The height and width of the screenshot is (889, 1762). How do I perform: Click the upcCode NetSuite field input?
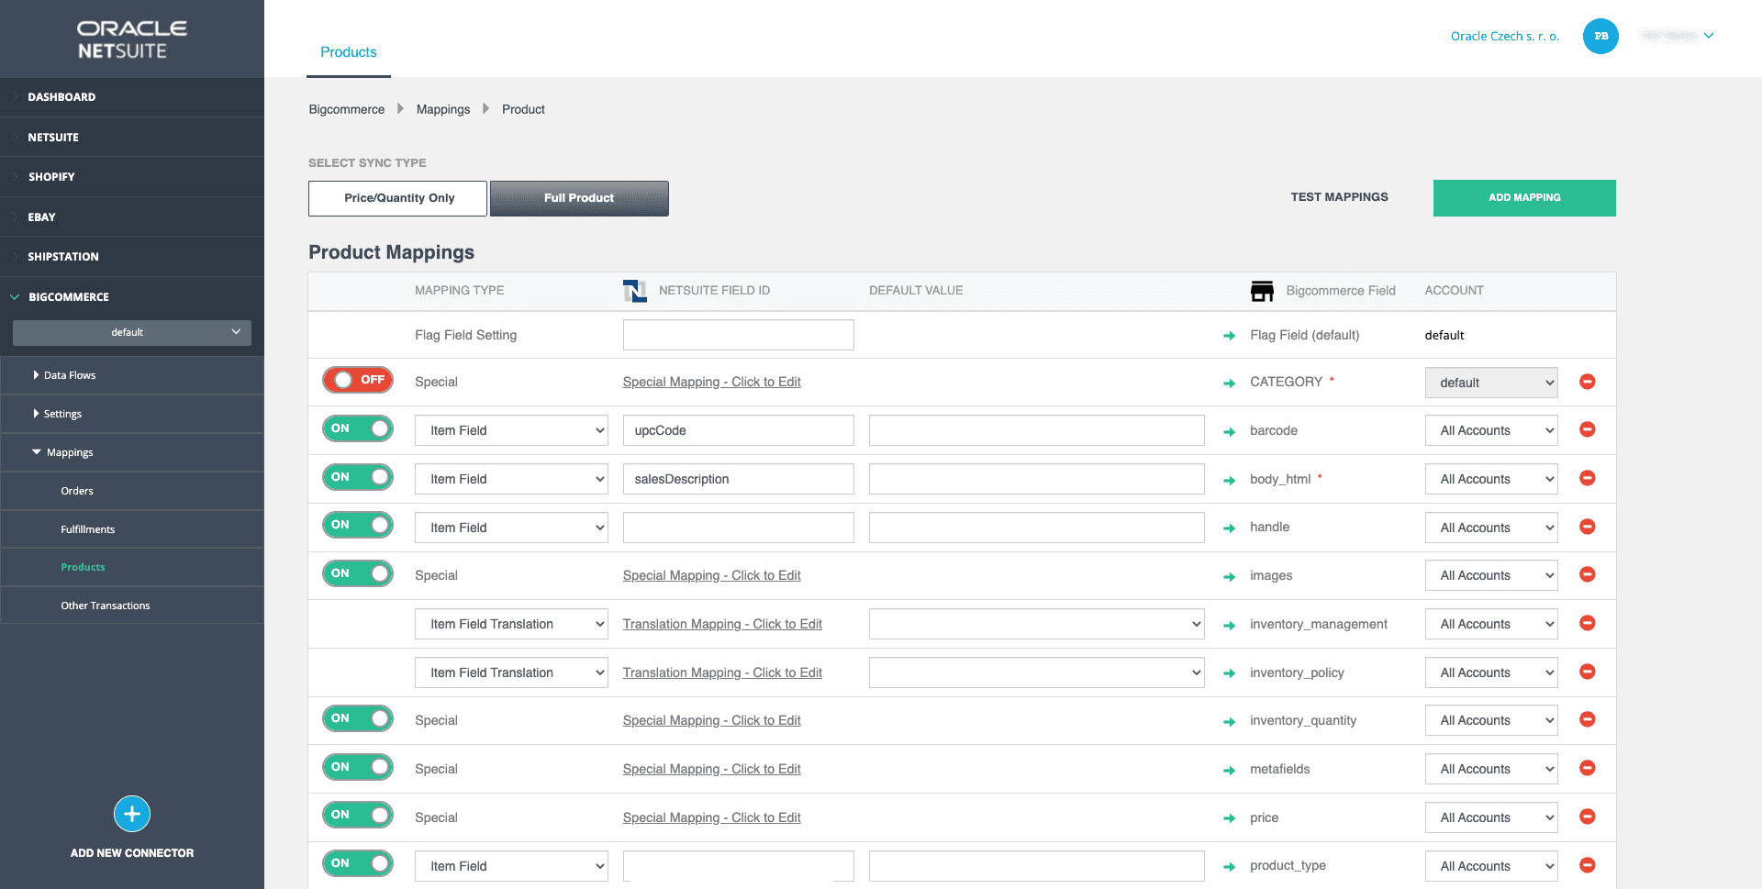coord(739,430)
